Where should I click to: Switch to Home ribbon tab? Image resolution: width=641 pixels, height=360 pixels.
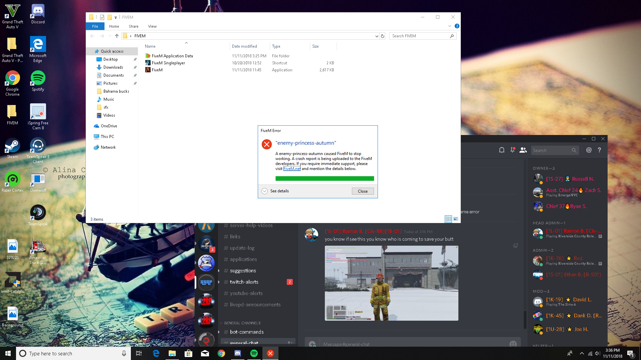click(x=114, y=26)
